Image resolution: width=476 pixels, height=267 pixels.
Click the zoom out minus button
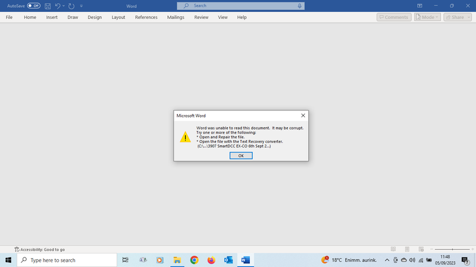pyautogui.click(x=432, y=249)
